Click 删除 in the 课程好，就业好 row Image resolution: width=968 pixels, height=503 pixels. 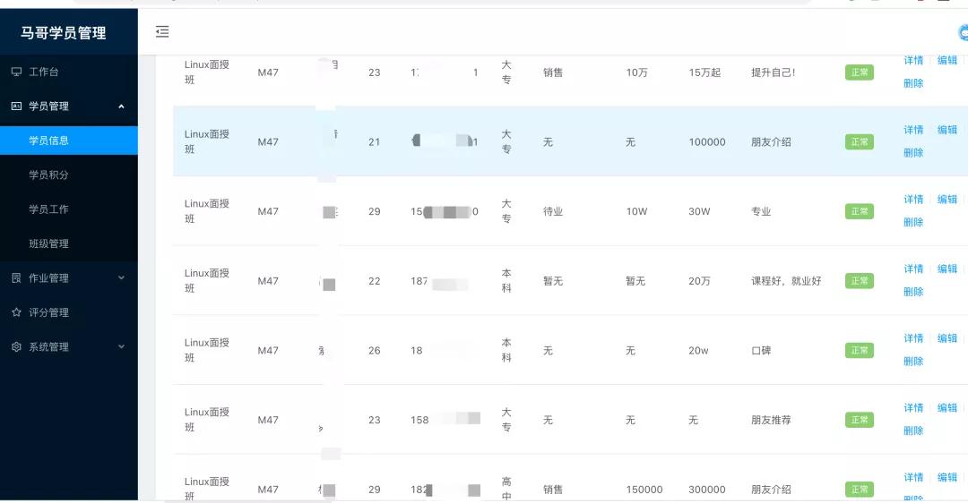[x=913, y=292]
